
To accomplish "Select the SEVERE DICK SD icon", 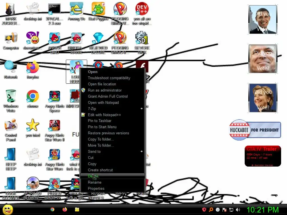I will pyautogui.click(x=142, y=43).
